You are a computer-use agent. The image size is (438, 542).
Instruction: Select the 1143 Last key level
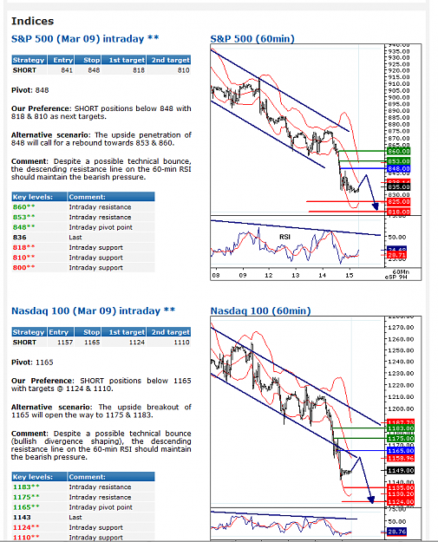(22, 517)
